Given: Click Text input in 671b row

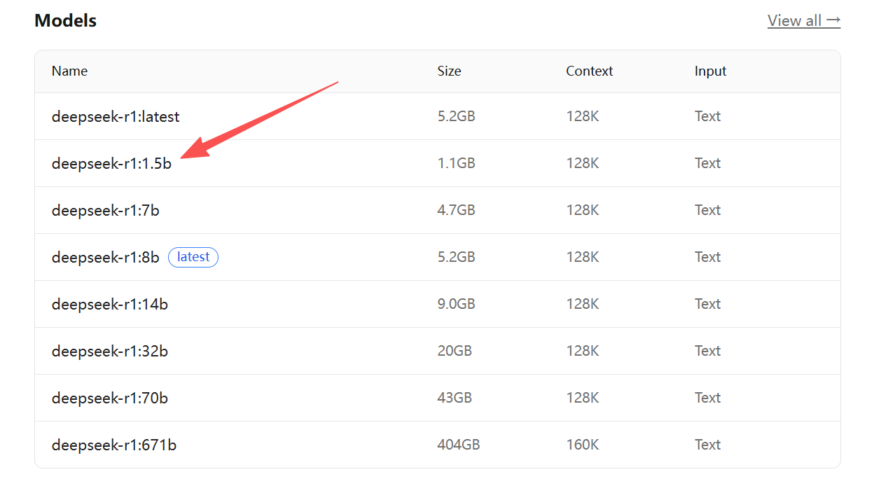Looking at the screenshot, I should coord(708,445).
